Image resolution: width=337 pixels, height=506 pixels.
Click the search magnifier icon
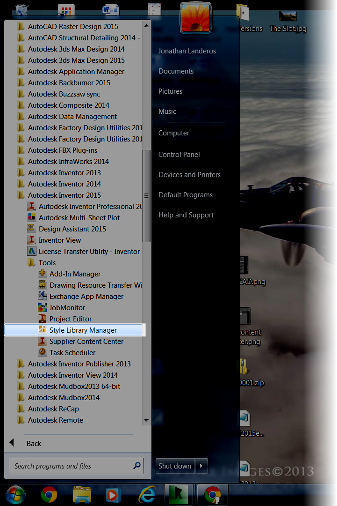coord(137,466)
